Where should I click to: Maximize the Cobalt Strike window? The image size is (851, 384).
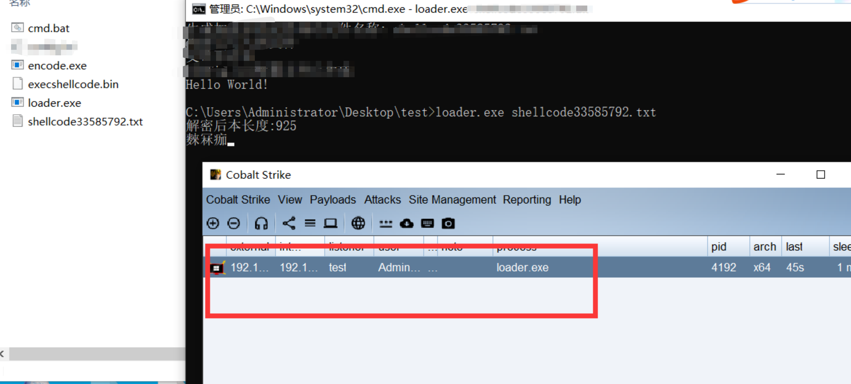pyautogui.click(x=821, y=174)
